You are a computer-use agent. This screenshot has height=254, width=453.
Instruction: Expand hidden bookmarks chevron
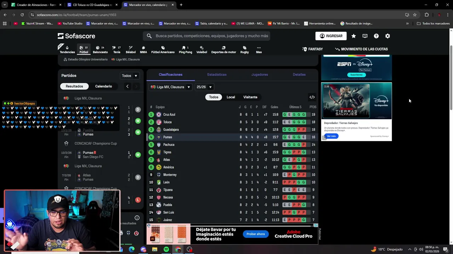pyautogui.click(x=407, y=24)
